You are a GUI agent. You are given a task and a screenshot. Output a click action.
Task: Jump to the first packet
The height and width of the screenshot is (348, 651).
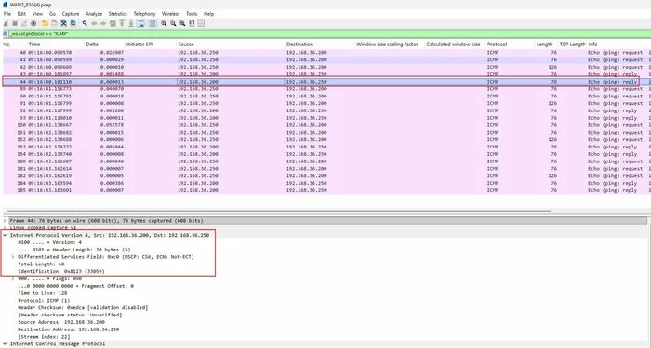122,23
